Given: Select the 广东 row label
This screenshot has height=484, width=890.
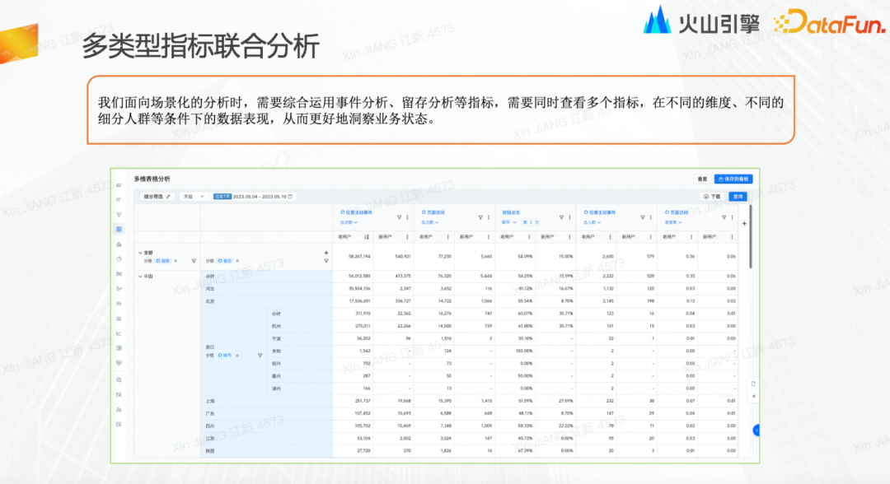Looking at the screenshot, I should tap(210, 414).
